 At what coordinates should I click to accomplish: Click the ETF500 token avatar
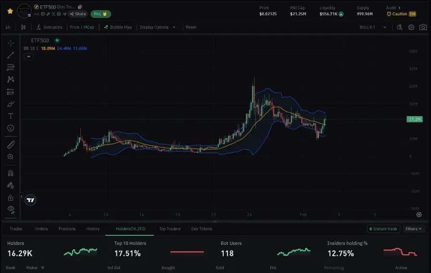tap(24, 11)
